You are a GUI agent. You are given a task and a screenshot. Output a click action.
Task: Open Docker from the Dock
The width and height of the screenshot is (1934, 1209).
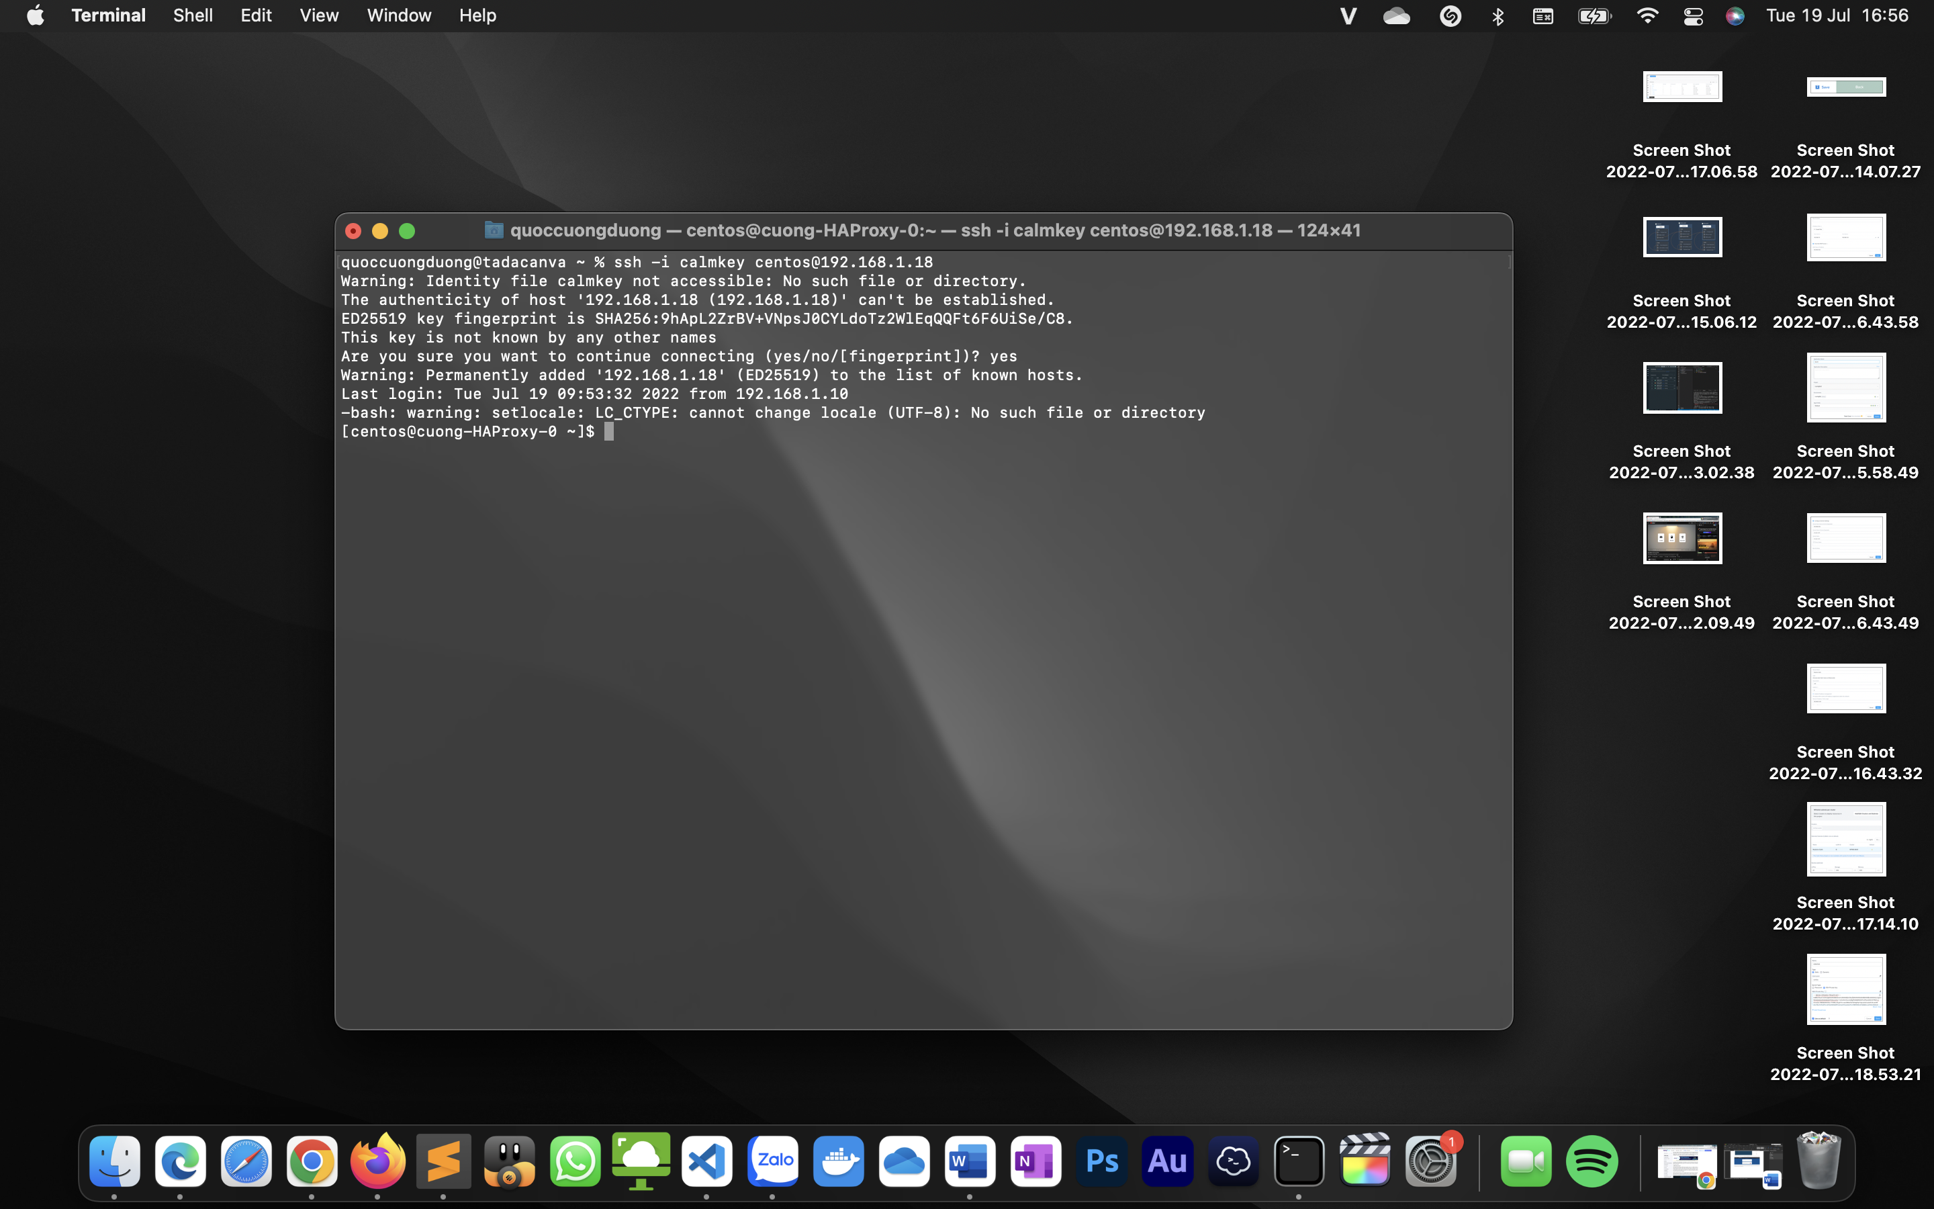pyautogui.click(x=838, y=1161)
